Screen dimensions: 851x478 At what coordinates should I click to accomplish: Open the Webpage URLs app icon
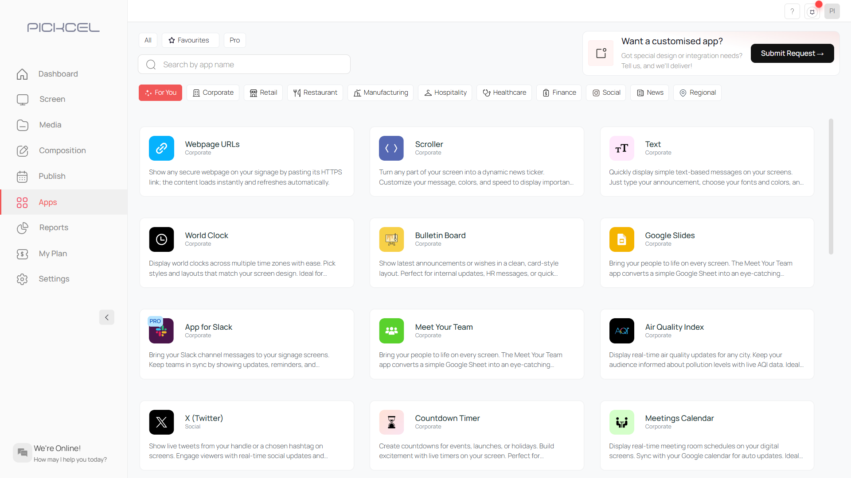pos(161,148)
